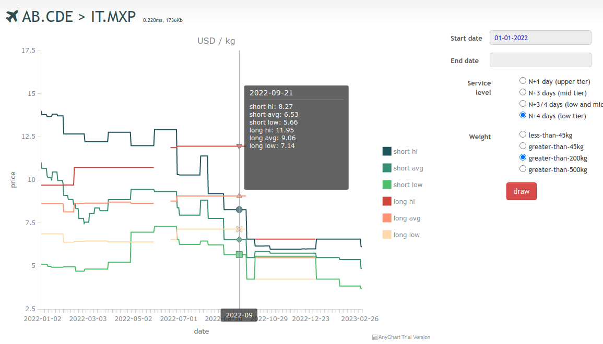Click the empty End date field
The image size is (603, 344).
tap(540, 60)
